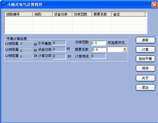Click the 可选择开关 label text
Screen dimensions: 158x123
point(116,43)
